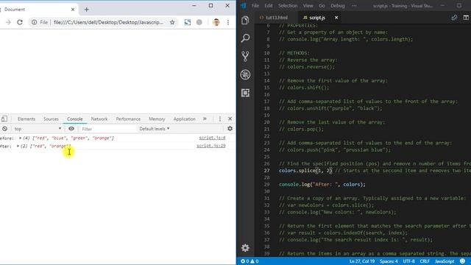471x265 pixels.
Task: Open the Explorer view in VS Code
Action: (x=245, y=21)
